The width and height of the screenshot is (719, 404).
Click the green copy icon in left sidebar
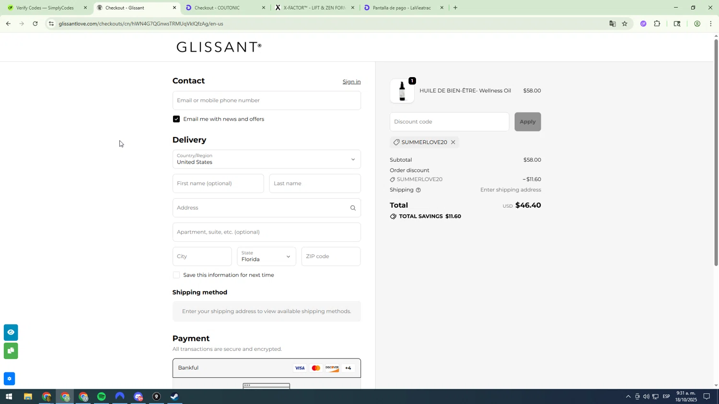pyautogui.click(x=11, y=351)
